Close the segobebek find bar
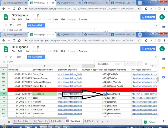This screenshot has width=168, height=128. point(146,64)
